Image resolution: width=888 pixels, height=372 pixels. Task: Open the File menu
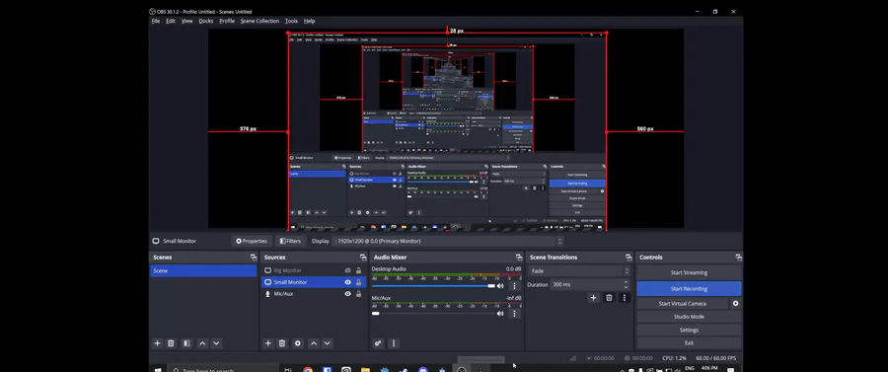click(x=156, y=21)
